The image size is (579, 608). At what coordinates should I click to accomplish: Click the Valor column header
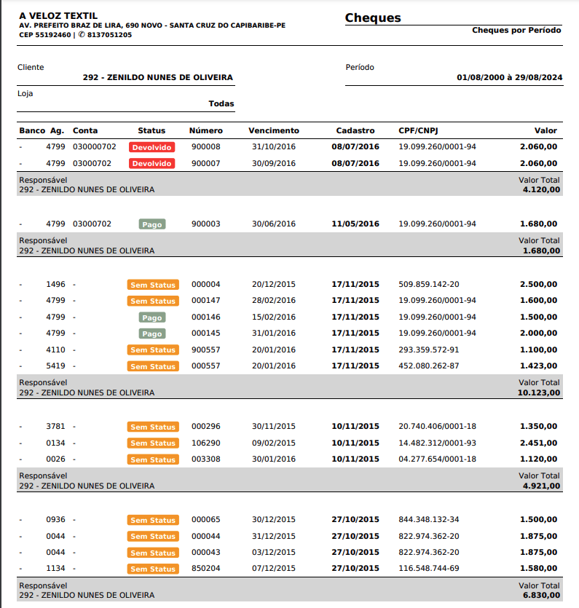pos(545,131)
